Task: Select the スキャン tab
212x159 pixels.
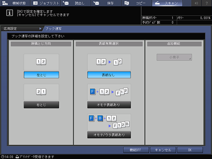Action: (x=167, y=3)
